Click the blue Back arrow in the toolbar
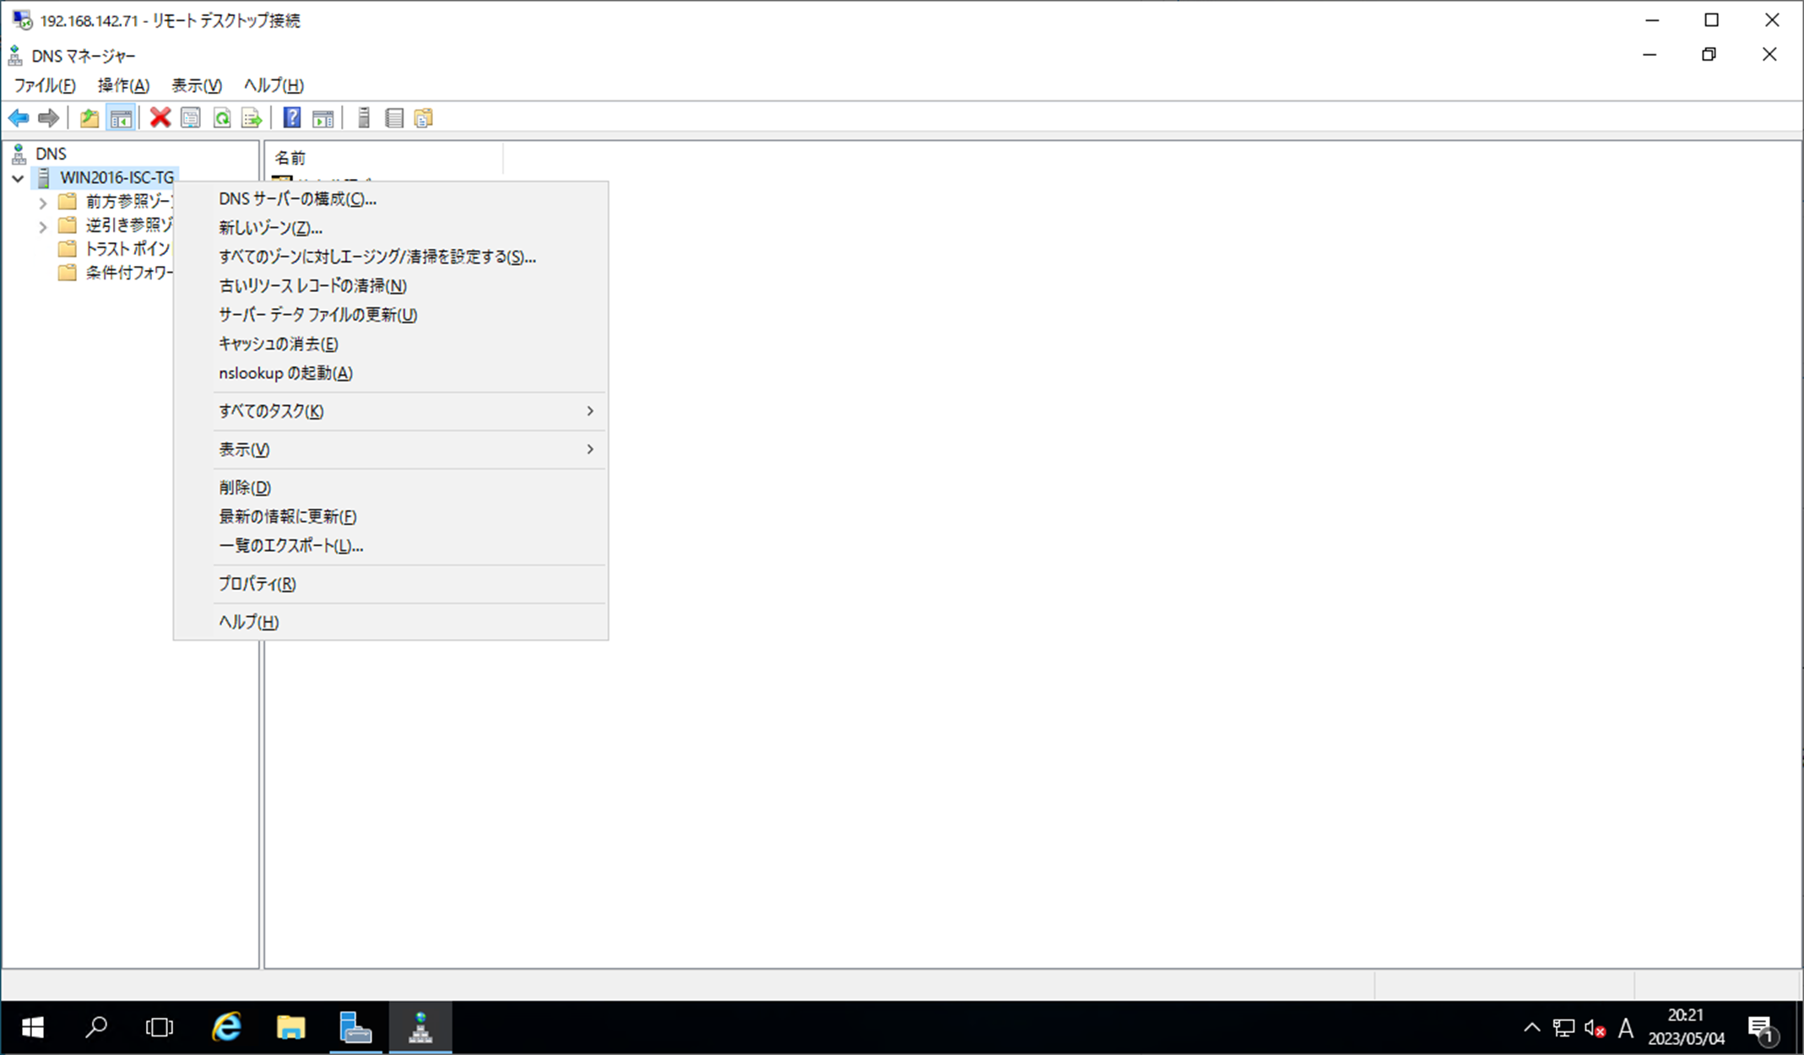The height and width of the screenshot is (1055, 1804). [x=19, y=118]
